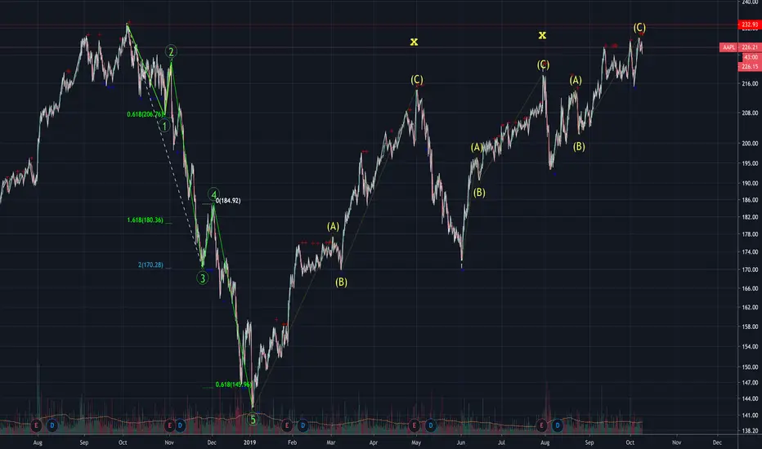Click the yellow x label above the May peak
762x449 pixels.
414,42
